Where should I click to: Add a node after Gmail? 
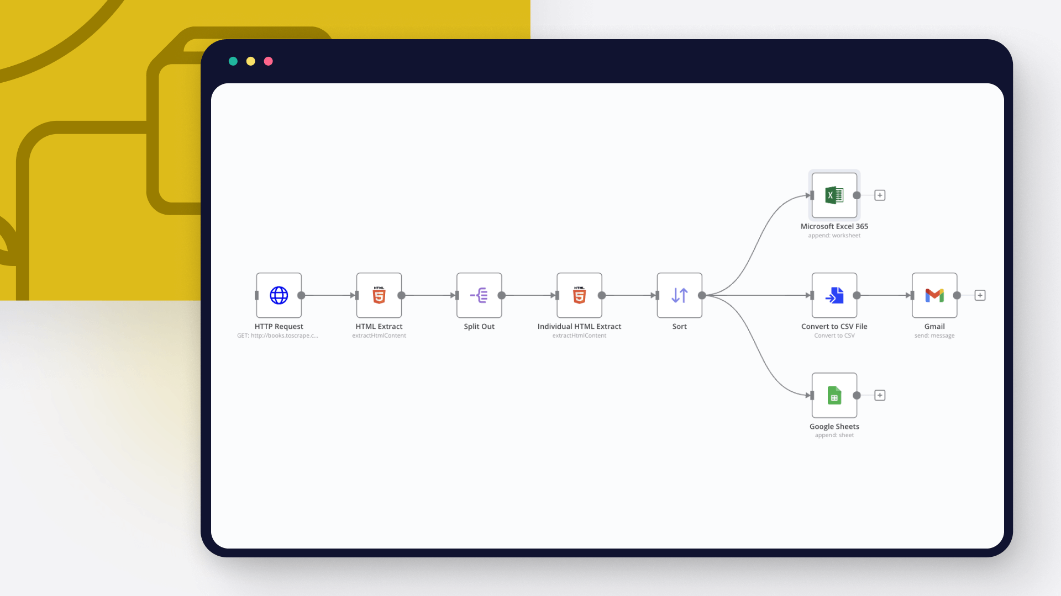(980, 295)
